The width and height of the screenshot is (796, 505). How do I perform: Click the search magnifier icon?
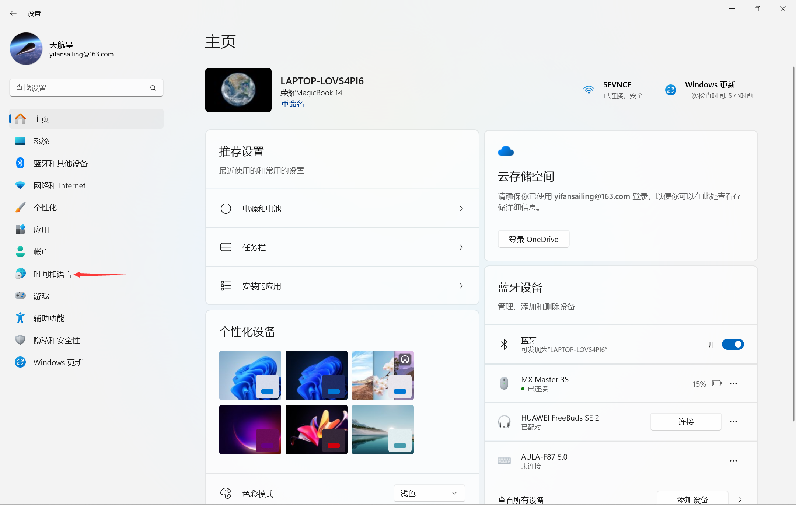coord(153,88)
